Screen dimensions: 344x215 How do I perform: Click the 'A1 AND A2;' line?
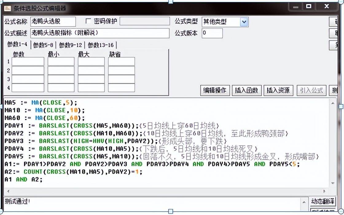[x=23, y=179]
